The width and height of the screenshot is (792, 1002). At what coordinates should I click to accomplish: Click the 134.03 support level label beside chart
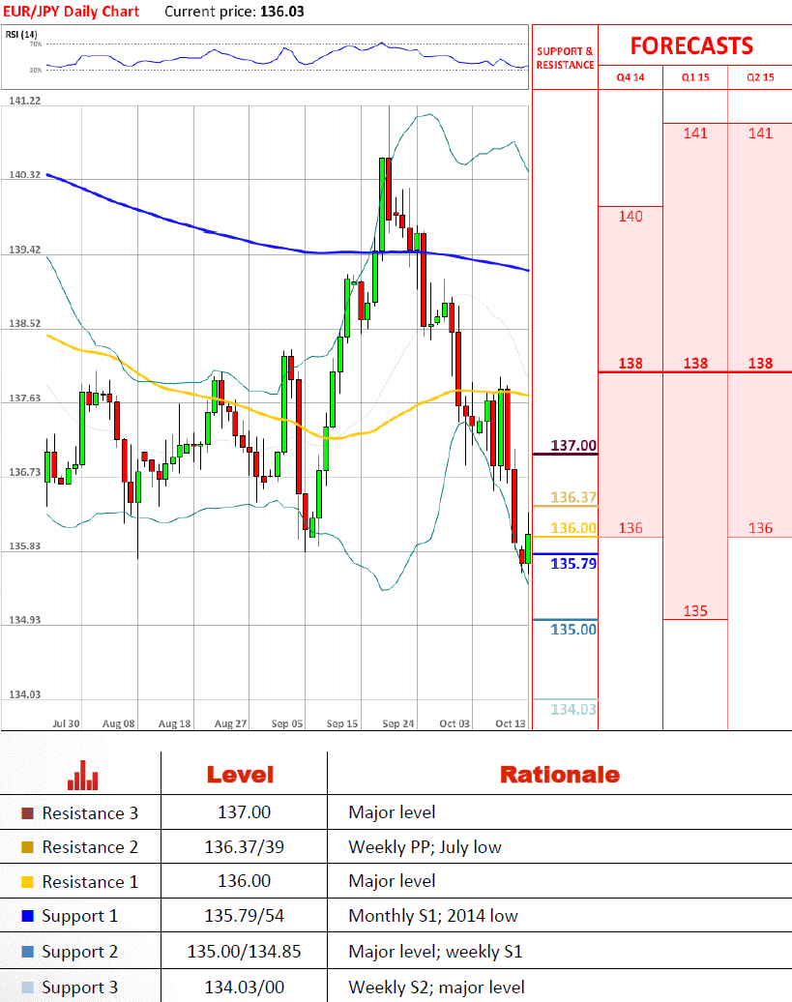[573, 709]
